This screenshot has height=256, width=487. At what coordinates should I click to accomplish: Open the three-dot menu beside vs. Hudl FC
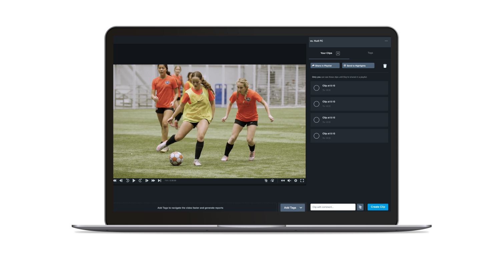386,41
